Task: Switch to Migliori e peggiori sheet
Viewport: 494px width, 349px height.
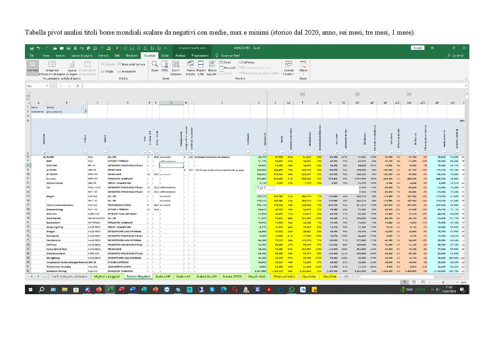Action: [x=107, y=277]
